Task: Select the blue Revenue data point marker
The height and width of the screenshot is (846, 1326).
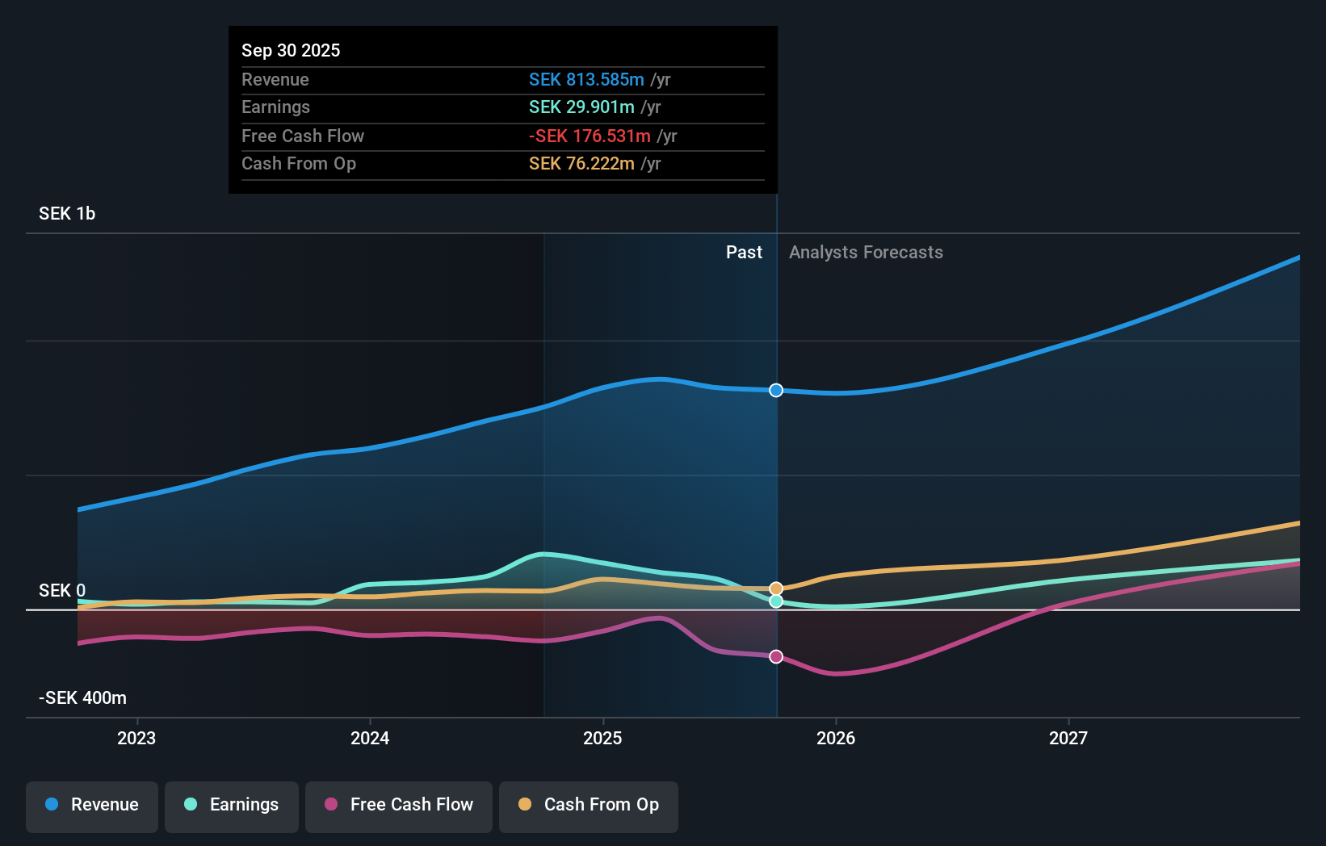Action: pyautogui.click(x=776, y=390)
